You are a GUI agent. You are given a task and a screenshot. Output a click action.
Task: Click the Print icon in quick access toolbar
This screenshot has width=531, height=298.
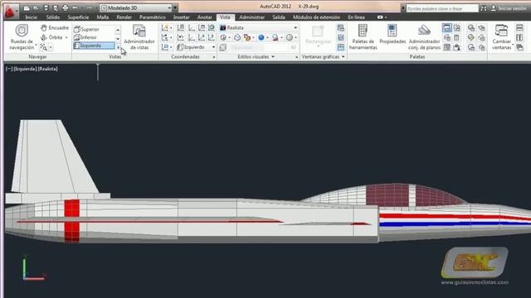tap(66, 7)
